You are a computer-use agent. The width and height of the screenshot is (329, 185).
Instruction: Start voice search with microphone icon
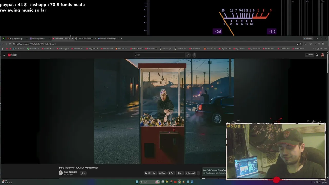pyautogui.click(x=194, y=55)
